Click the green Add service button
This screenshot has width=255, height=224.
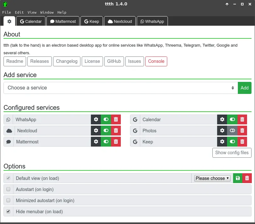[x=245, y=88]
